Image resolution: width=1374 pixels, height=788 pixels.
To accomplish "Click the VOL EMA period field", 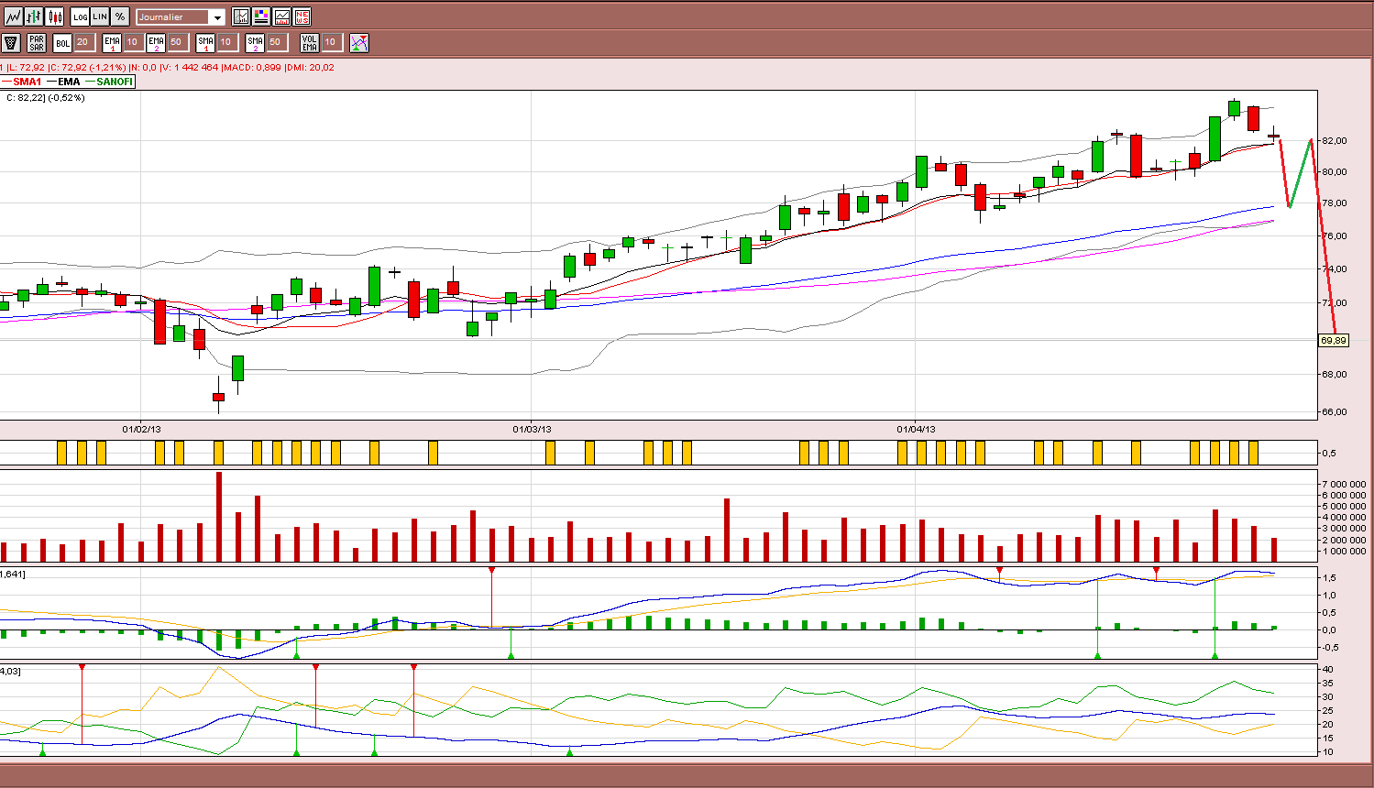I will (331, 42).
